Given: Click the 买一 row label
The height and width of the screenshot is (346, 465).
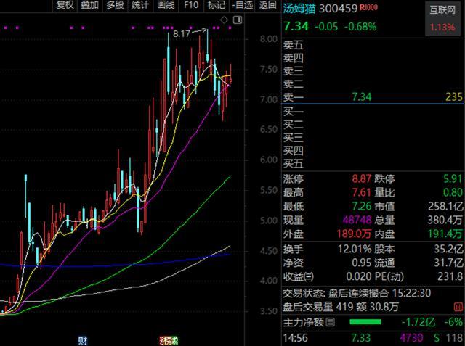Looking at the screenshot, I should 293,112.
